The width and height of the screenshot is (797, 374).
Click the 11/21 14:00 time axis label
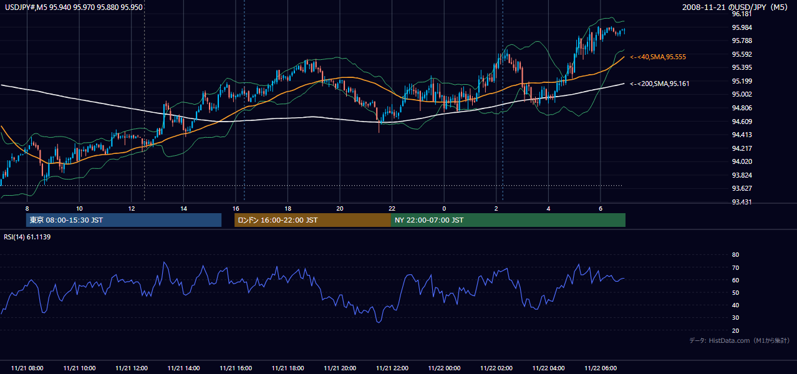(x=183, y=368)
